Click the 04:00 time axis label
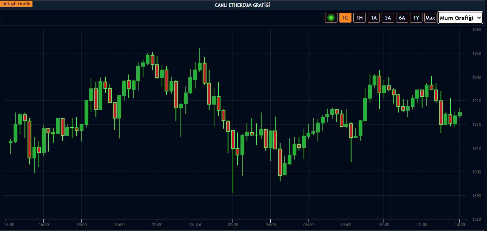Viewport: 487px width, 231px height. point(271,225)
